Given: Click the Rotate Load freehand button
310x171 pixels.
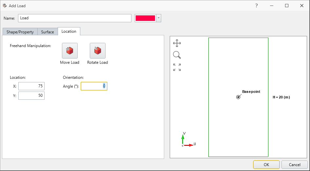Looking at the screenshot, I should tap(98, 51).
